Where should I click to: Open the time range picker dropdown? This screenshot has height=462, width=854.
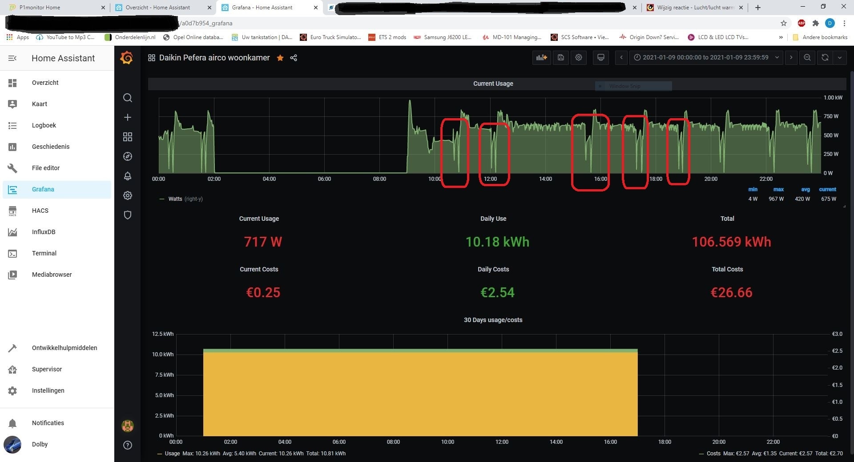pos(706,57)
